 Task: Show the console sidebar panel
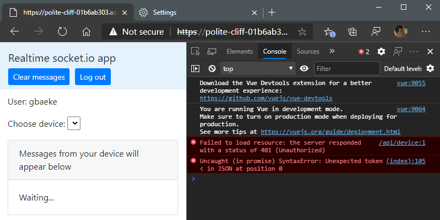coord(196,69)
